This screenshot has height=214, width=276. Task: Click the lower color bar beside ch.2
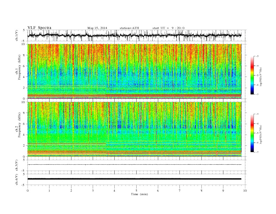click(x=252, y=133)
